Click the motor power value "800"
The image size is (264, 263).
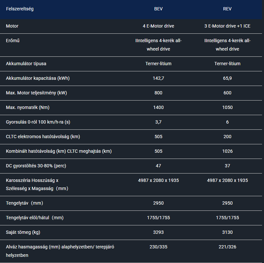click(159, 93)
